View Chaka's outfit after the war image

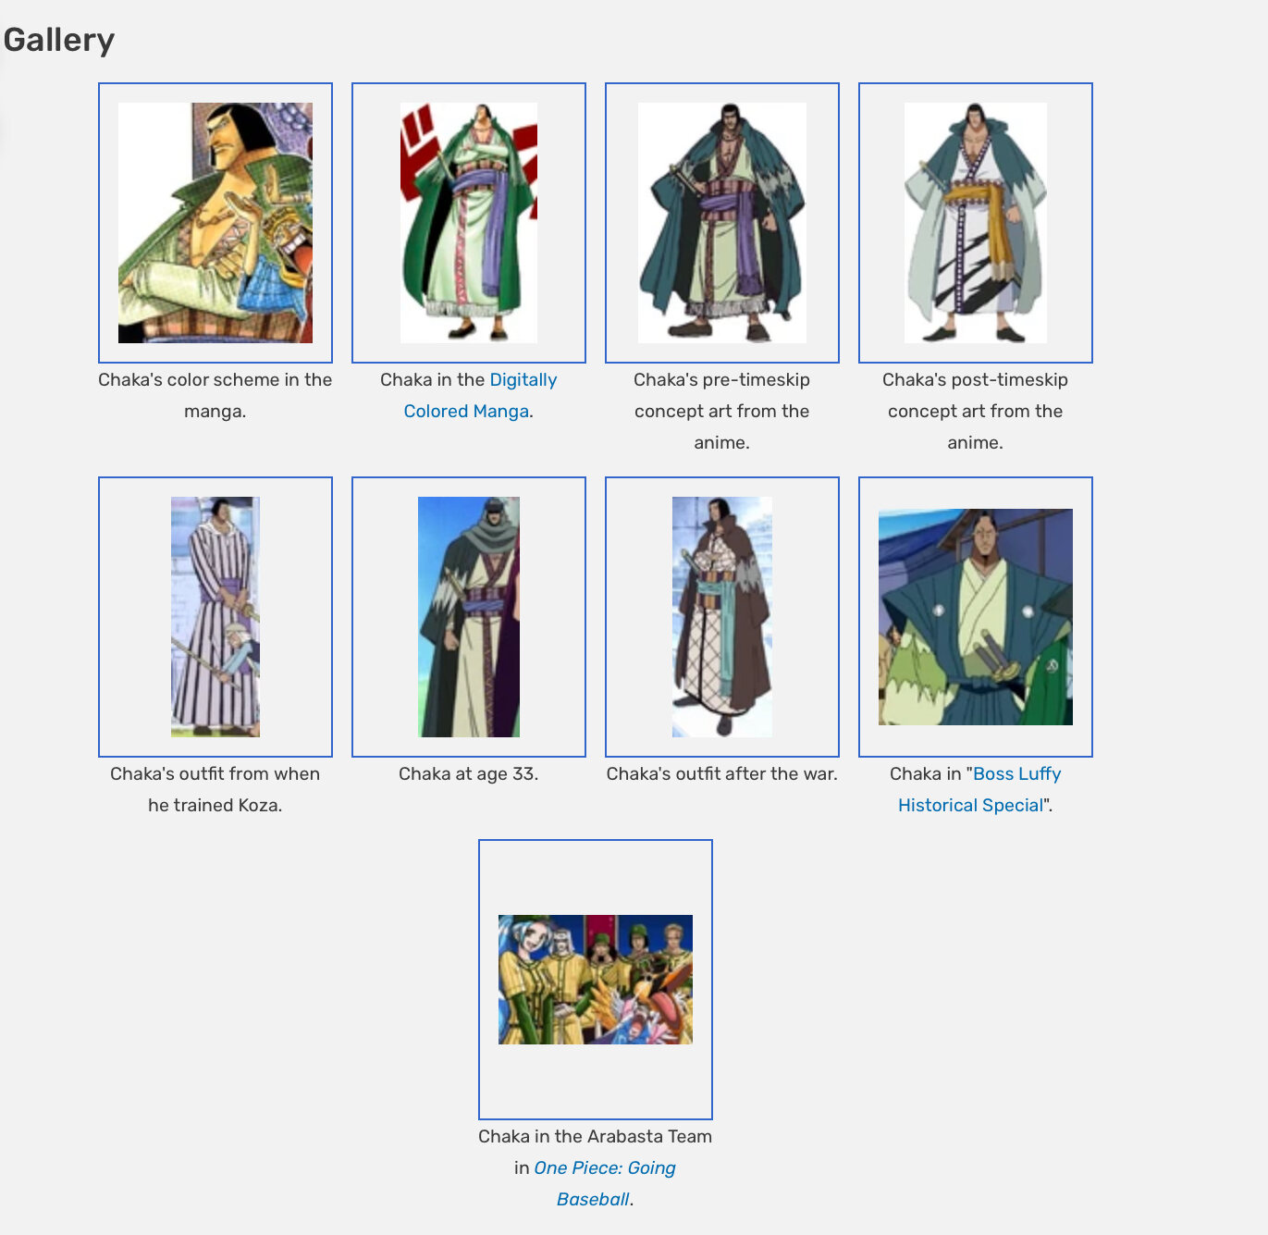click(x=722, y=617)
